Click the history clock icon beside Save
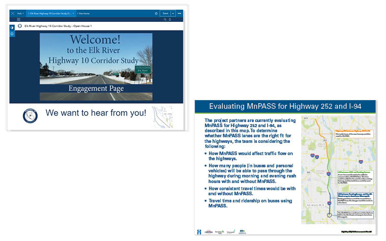 (x=156, y=14)
